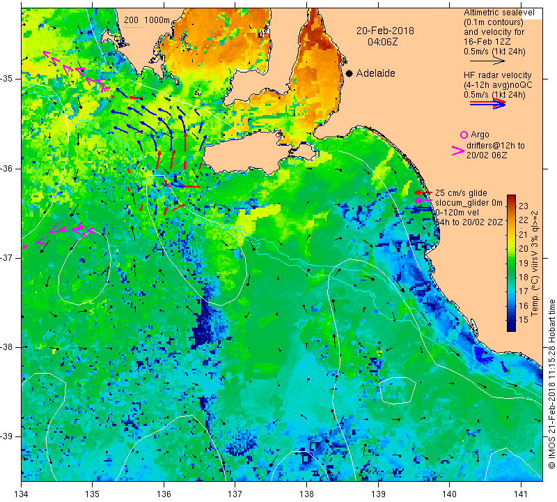
Task: Click the colorbar value 20
Action: pos(524,249)
